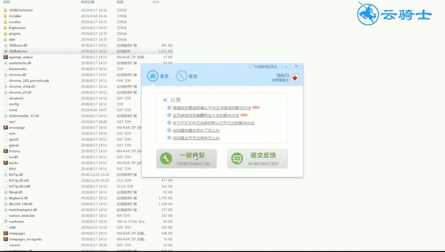This screenshot has width=445, height=252.
Task: Open the 浏览器主页无法修改怎么办 link
Action: coord(196,138)
